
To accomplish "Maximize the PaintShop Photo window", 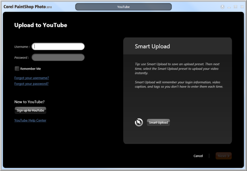I will coord(235,7).
